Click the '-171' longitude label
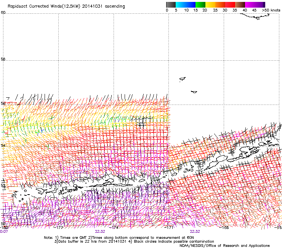 [169, 227]
